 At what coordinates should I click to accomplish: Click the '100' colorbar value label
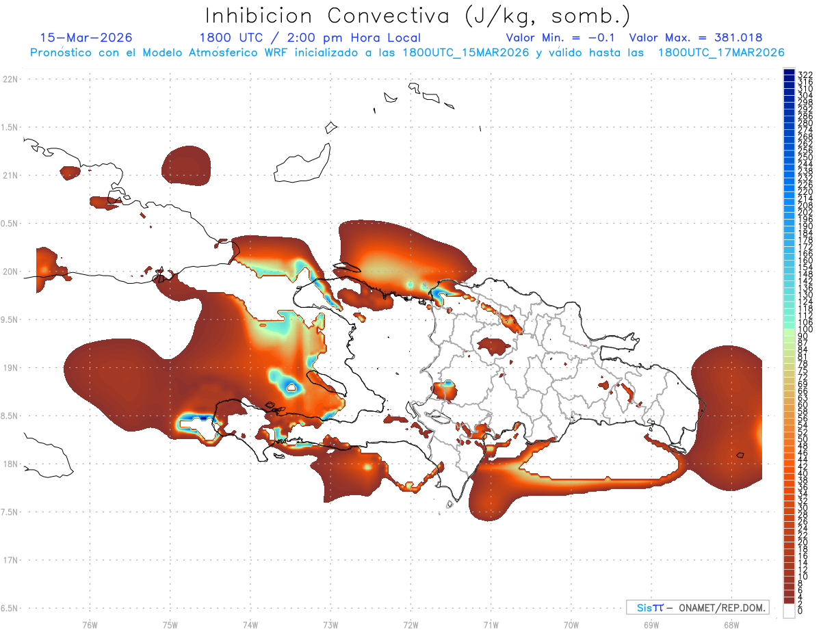click(805, 329)
